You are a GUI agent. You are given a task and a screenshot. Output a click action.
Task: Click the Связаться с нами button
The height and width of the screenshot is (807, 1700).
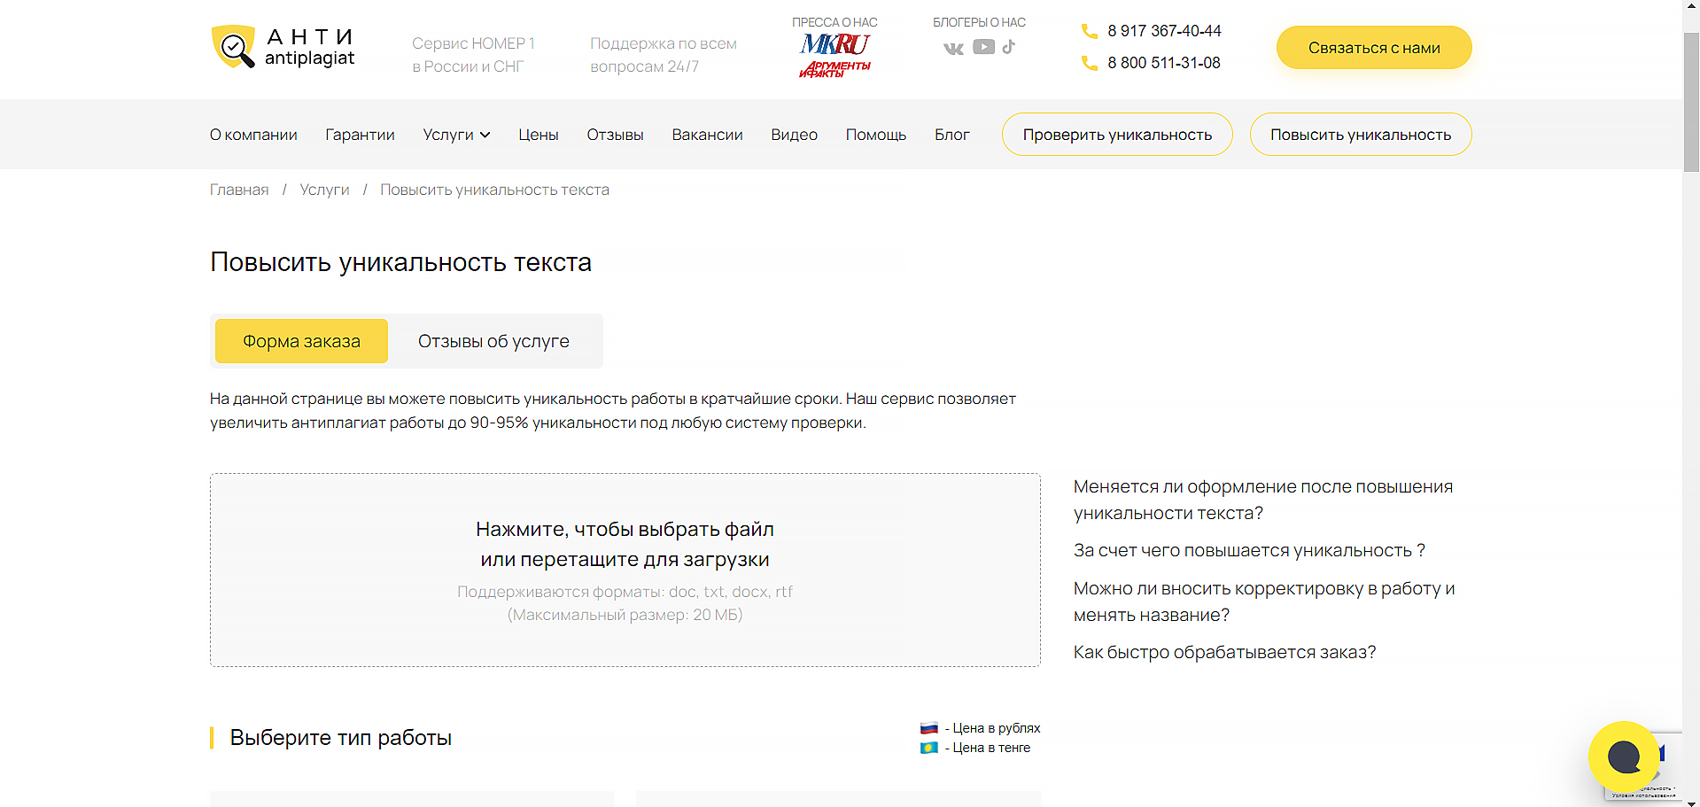pos(1374,48)
